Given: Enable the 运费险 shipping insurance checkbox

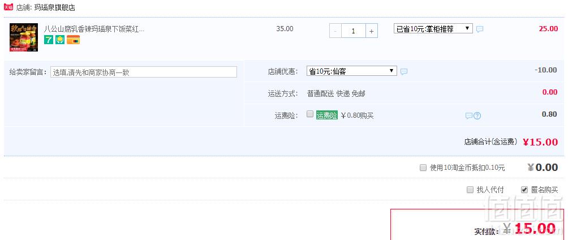Looking at the screenshot, I should (309, 114).
